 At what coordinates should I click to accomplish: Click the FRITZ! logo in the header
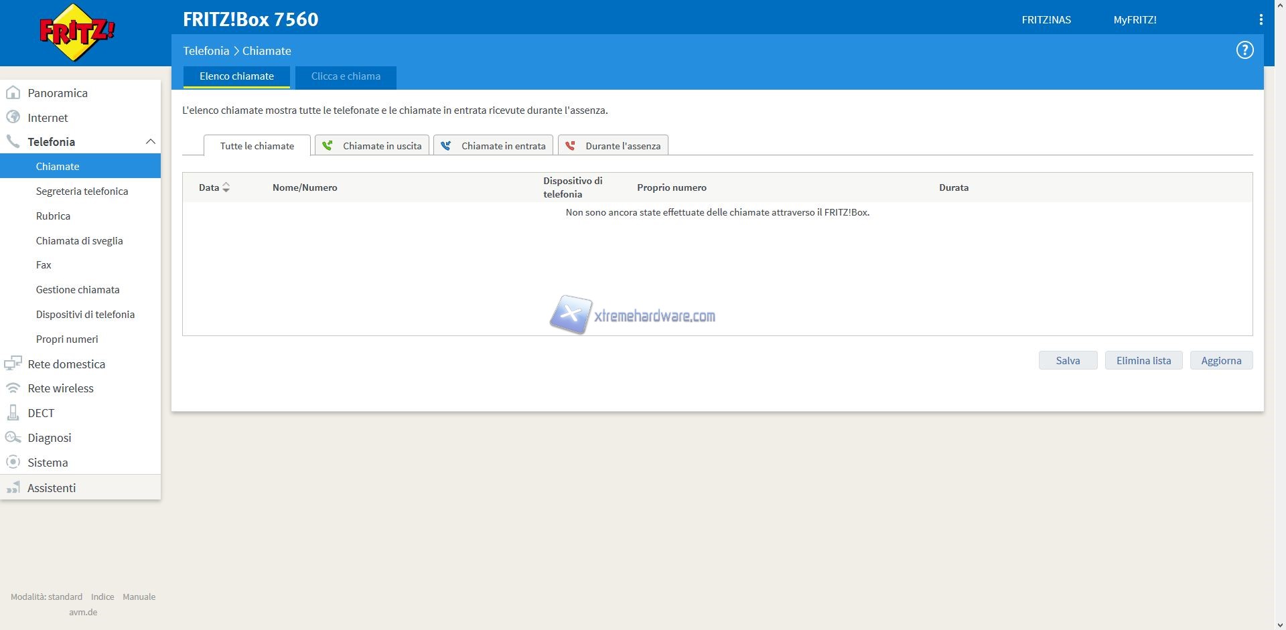click(77, 32)
